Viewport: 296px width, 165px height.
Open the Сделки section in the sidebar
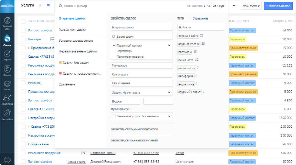(7, 40)
